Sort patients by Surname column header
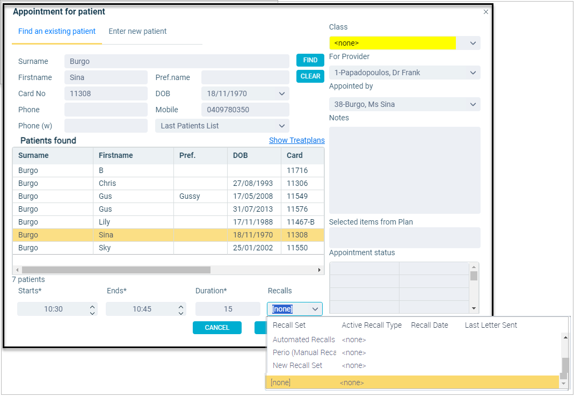This screenshot has width=574, height=397. tap(53, 156)
